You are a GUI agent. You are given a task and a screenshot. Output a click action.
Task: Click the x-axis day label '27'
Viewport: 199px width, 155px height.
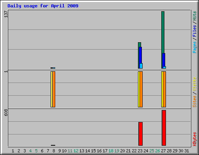(163, 151)
